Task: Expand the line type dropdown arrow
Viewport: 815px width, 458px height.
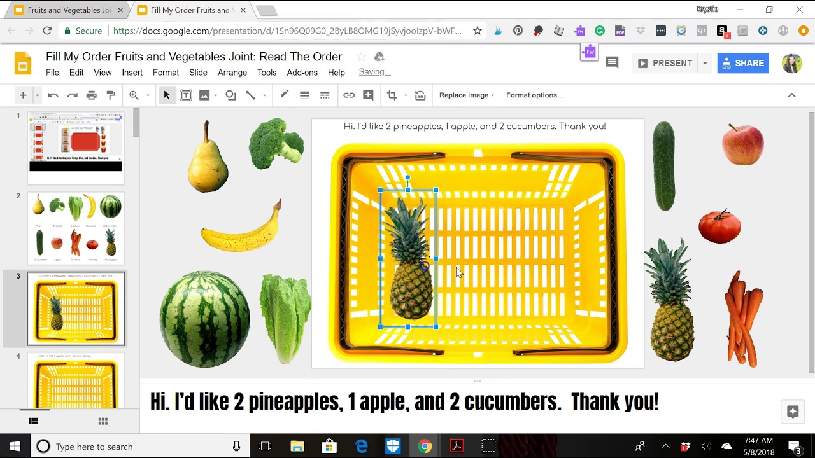Action: 264,95
